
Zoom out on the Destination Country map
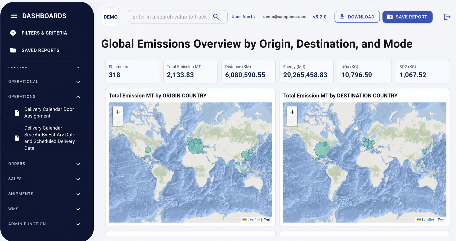click(292, 122)
